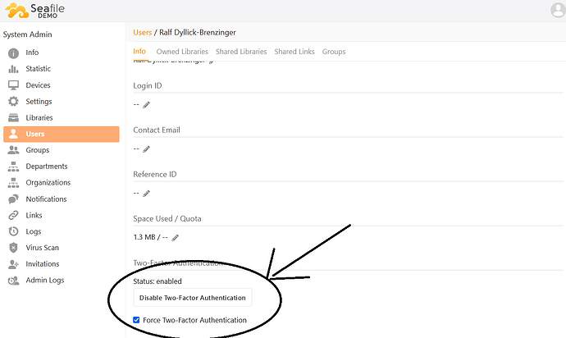Click the '1.3 MB / --' value
566x338 pixels.
[151, 237]
